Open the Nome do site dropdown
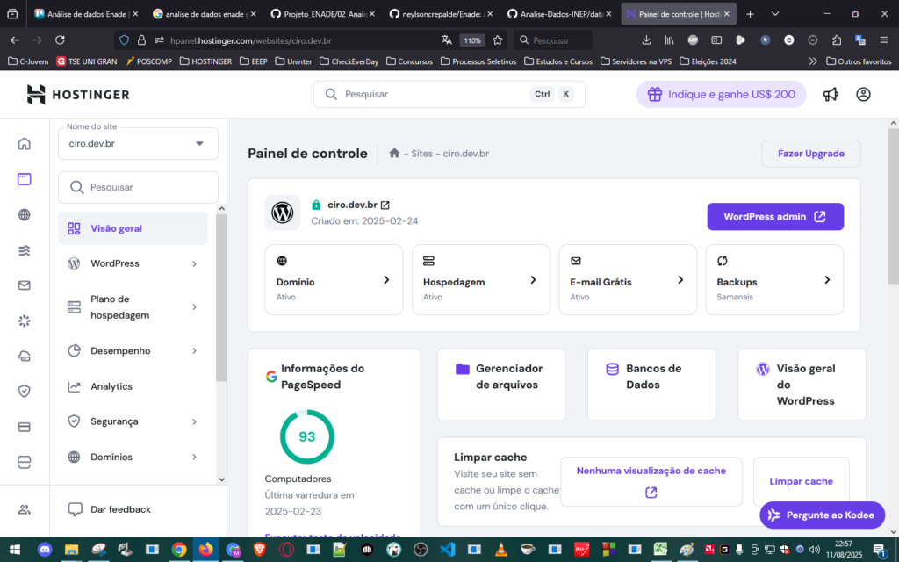899x562 pixels. point(138,144)
